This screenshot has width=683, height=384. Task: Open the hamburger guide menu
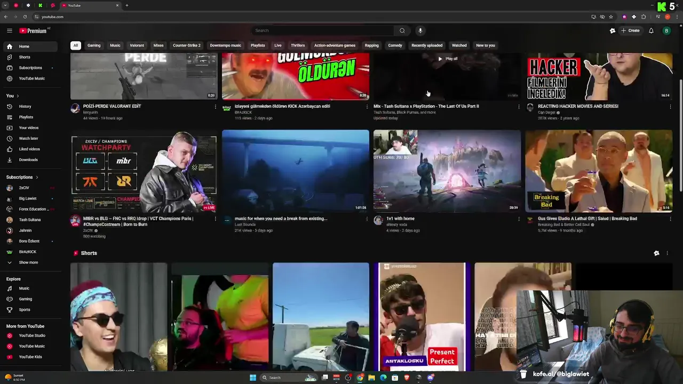tap(9, 30)
